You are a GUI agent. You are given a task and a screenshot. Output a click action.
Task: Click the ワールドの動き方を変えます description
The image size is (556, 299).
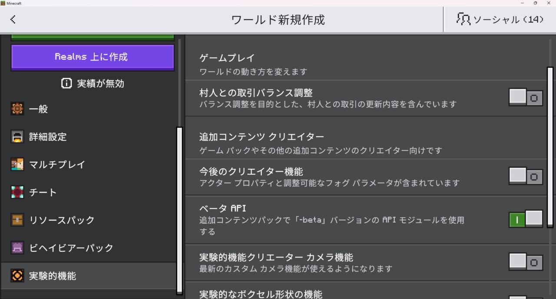(x=253, y=72)
